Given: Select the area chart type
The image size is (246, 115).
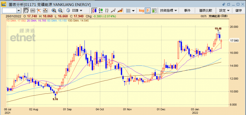Looking at the screenshot, I should pyautogui.click(x=120, y=10).
